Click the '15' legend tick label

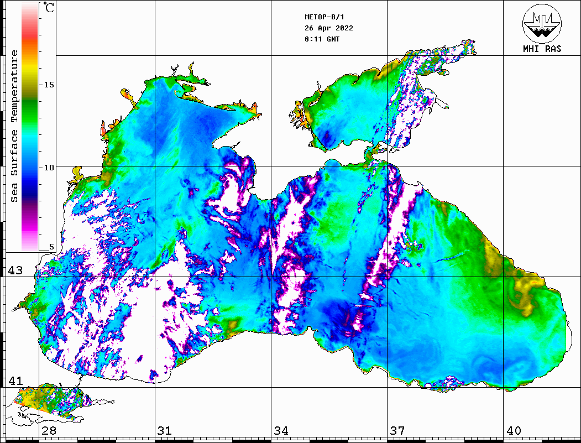click(x=49, y=85)
